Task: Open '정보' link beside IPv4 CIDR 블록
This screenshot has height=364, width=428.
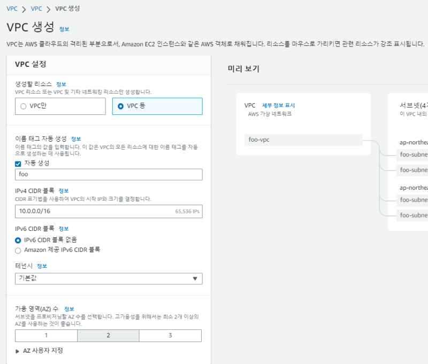Action: click(x=63, y=191)
